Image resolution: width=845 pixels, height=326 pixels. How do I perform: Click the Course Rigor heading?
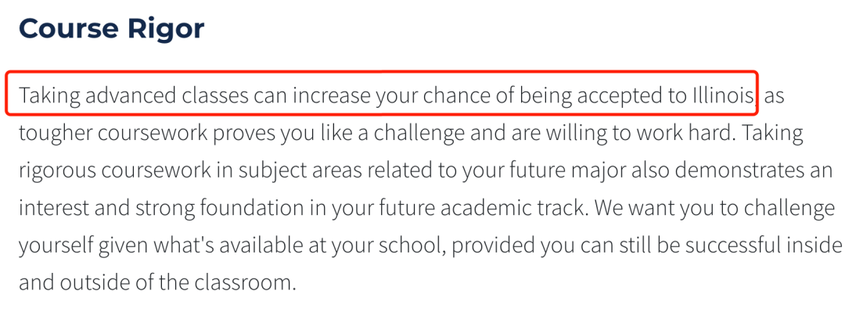click(111, 29)
